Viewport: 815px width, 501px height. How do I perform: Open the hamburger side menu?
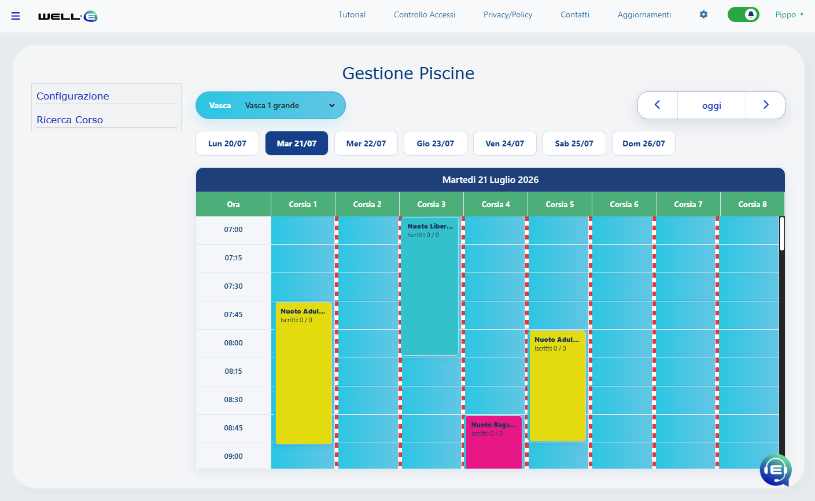16,16
